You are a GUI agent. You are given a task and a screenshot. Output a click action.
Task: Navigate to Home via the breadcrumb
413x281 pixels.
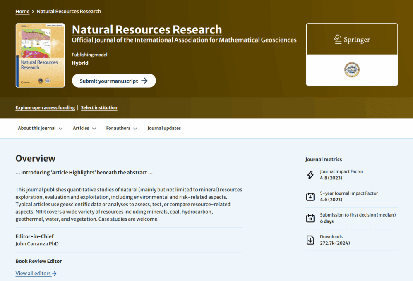tap(22, 11)
